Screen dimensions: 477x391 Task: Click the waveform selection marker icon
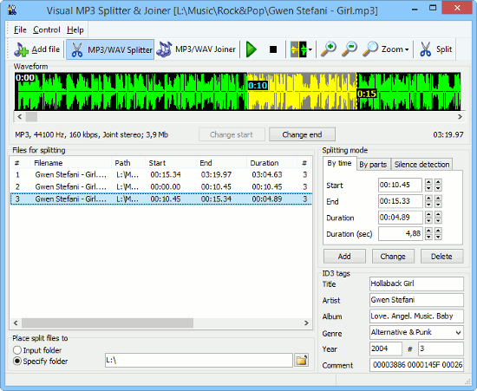[298, 49]
